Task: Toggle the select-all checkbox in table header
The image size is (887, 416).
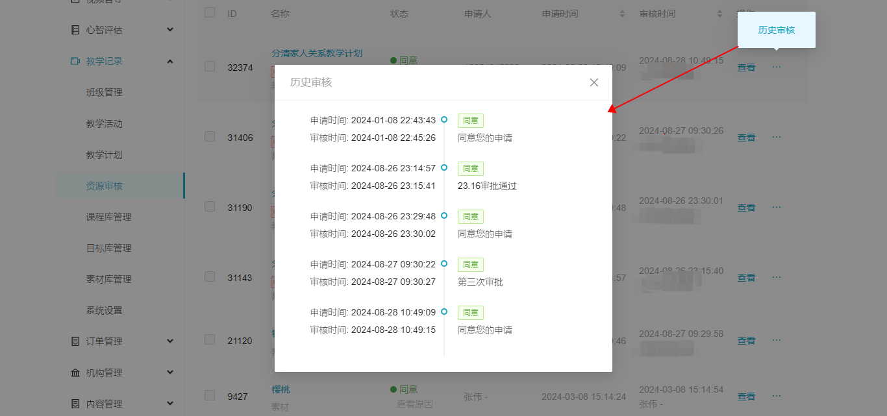Action: point(210,12)
